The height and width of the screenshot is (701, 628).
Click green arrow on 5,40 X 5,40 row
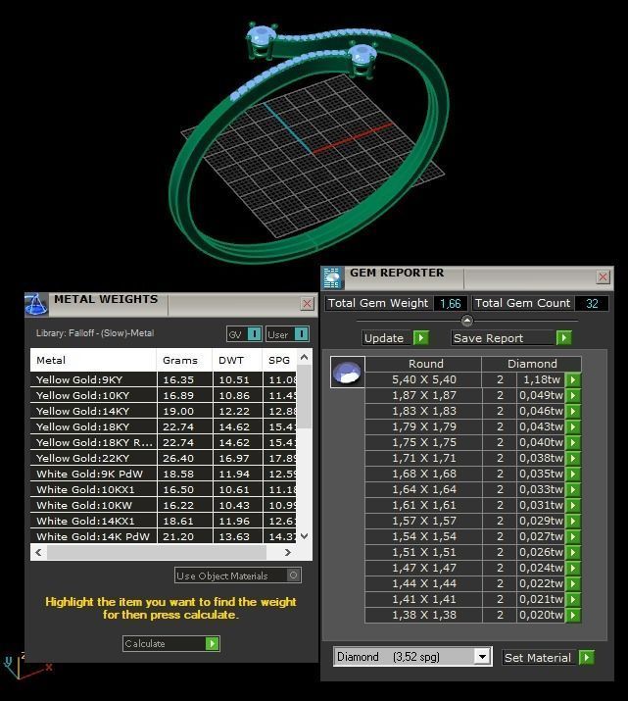[573, 380]
